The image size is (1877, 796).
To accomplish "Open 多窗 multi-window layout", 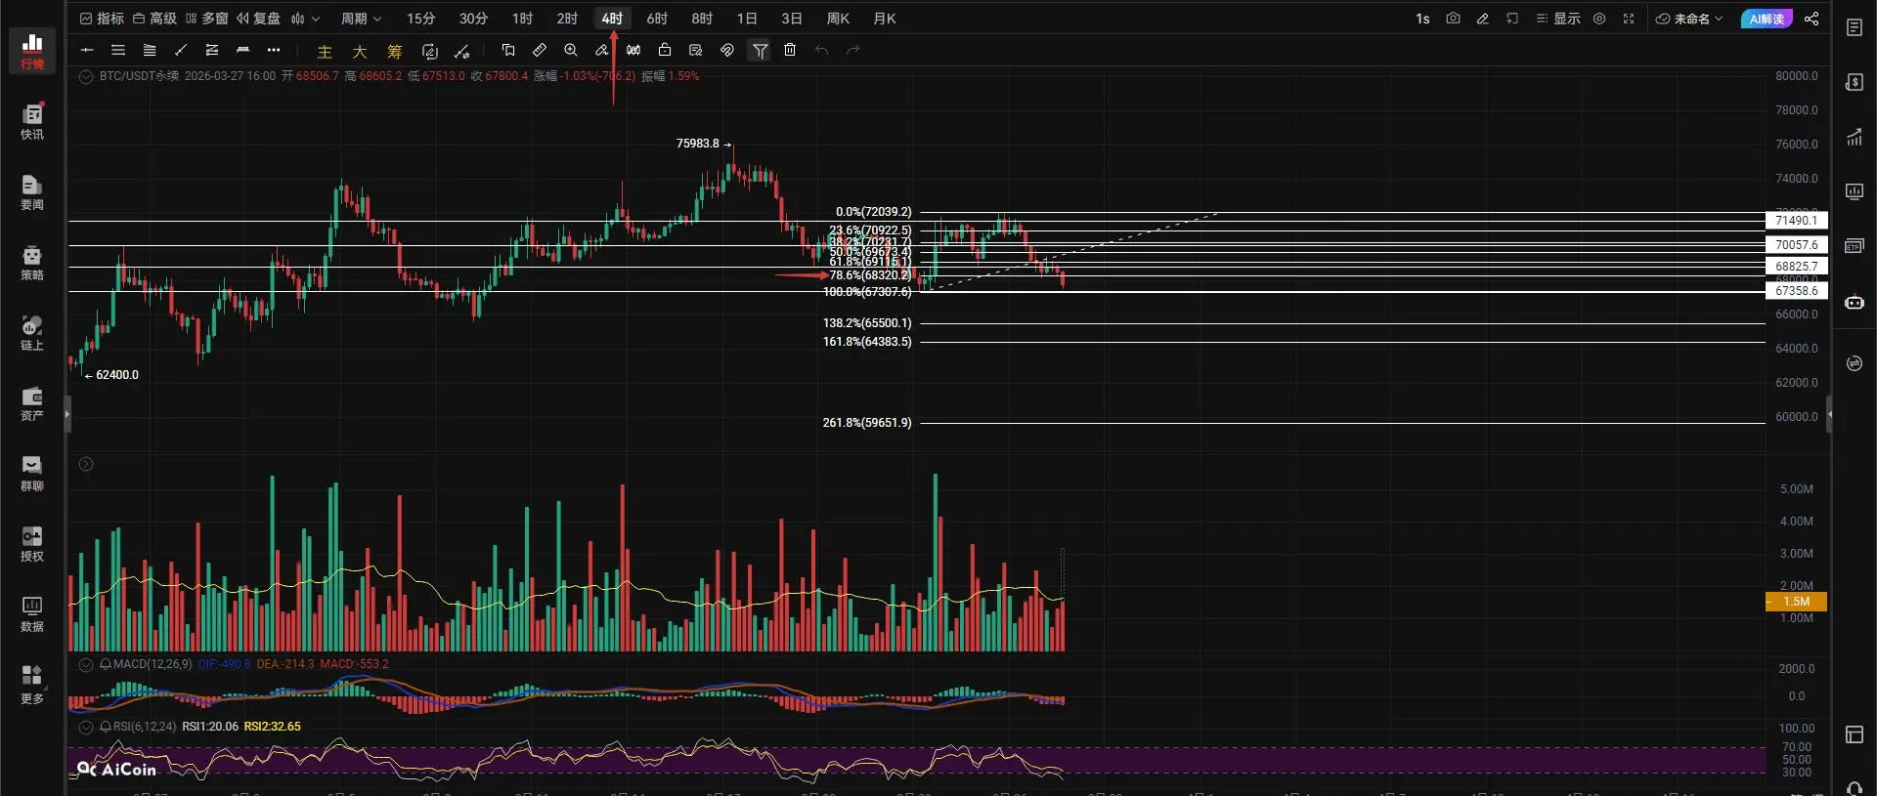I will pos(207,19).
